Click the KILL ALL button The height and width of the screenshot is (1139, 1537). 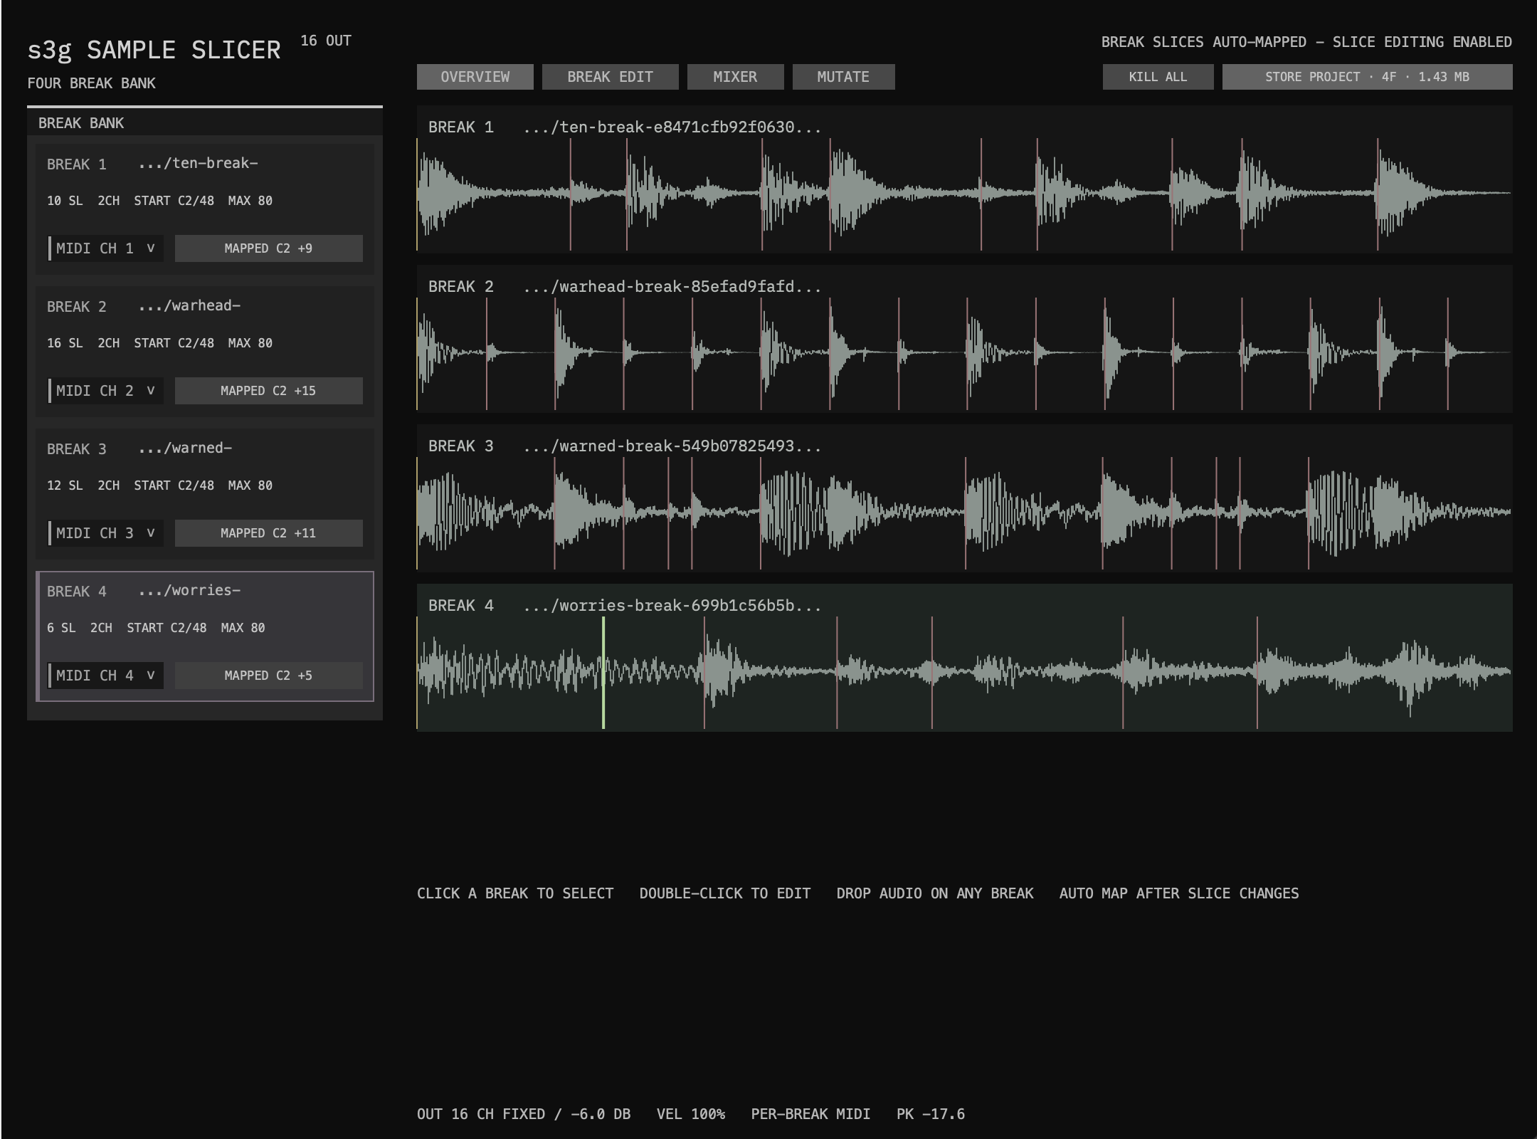pos(1158,77)
